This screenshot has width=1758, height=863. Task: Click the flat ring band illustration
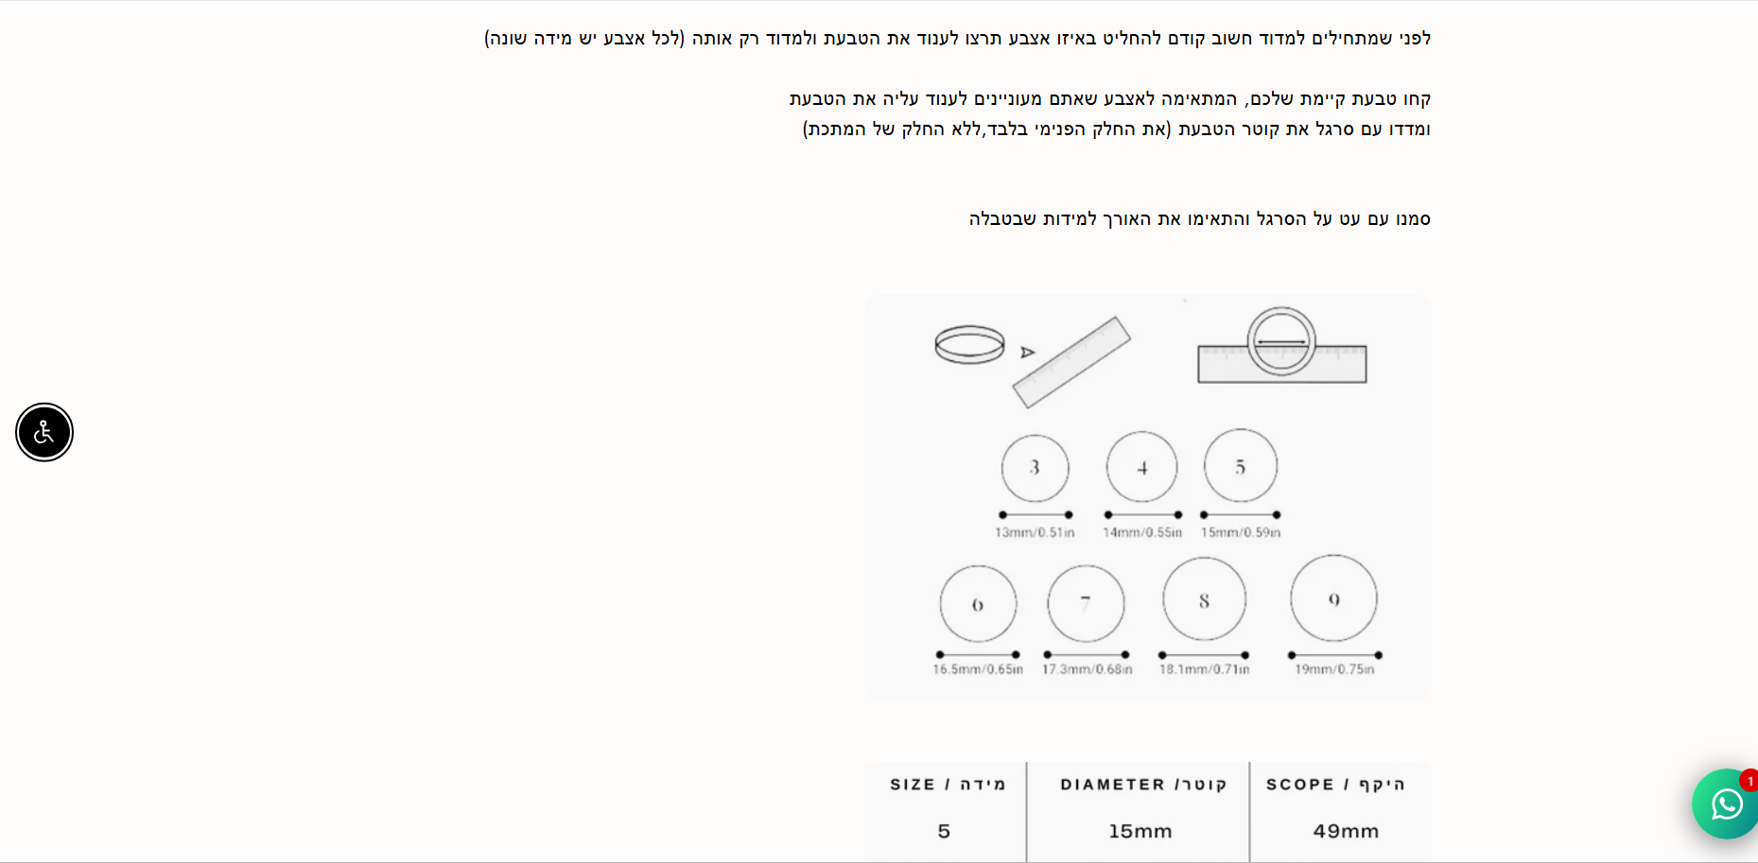[x=969, y=344]
